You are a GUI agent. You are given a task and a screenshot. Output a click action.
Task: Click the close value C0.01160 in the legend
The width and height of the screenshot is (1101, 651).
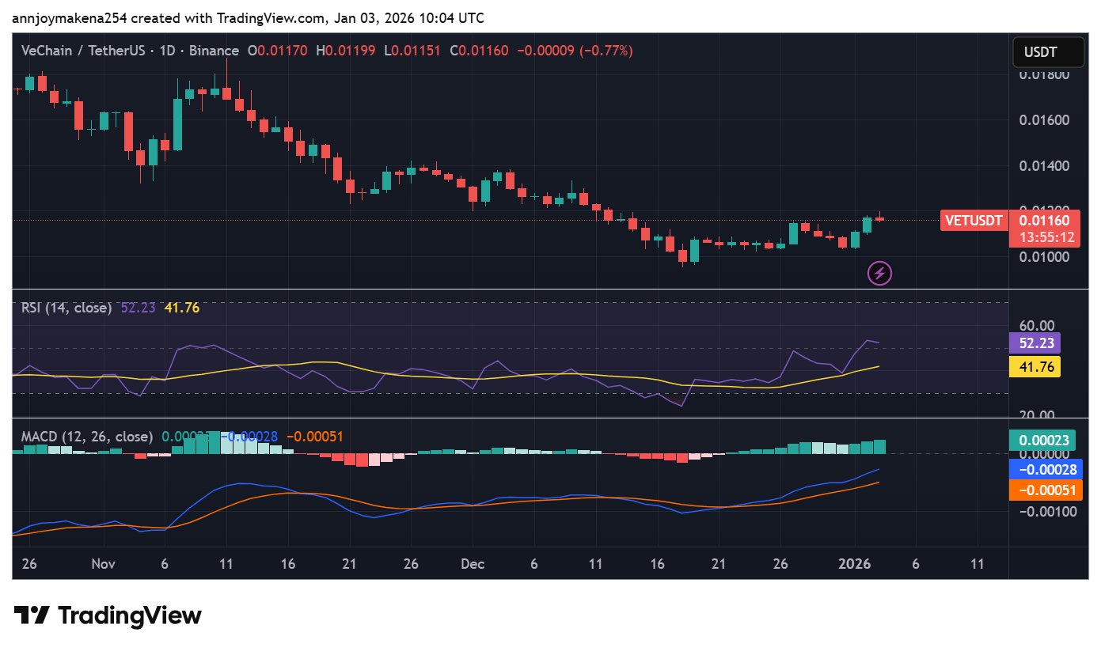tap(479, 50)
